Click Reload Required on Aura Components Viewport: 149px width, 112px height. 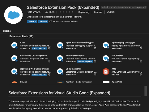coord(85,62)
